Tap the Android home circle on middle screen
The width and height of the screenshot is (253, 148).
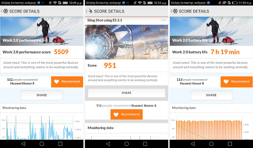pos(126,144)
